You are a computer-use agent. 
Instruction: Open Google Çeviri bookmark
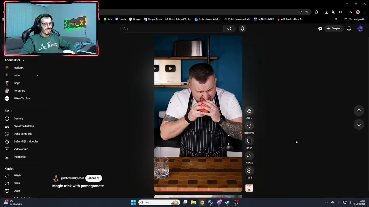click(153, 19)
